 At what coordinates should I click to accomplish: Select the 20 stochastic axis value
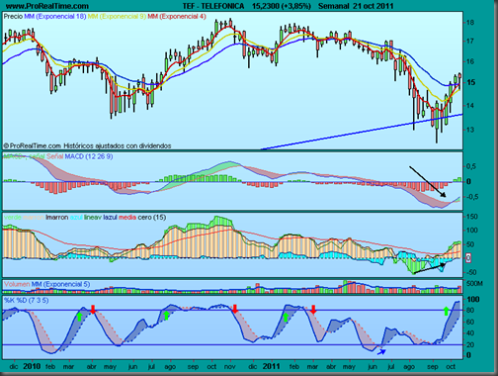click(471, 345)
